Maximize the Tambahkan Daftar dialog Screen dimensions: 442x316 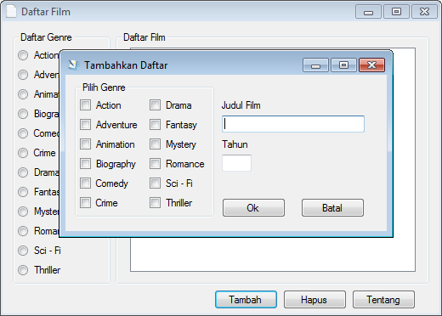coord(343,65)
